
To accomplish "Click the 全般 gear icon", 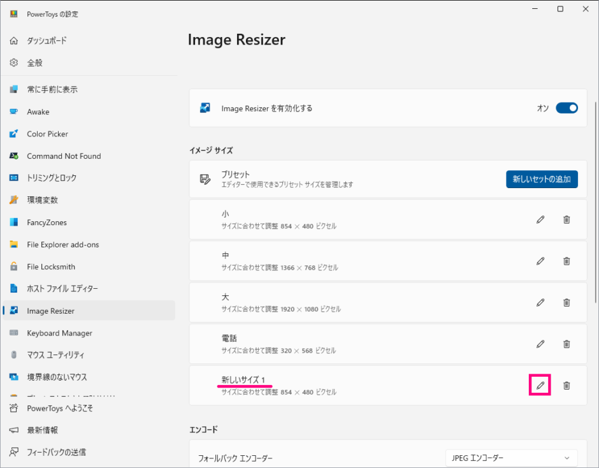I will [x=14, y=62].
